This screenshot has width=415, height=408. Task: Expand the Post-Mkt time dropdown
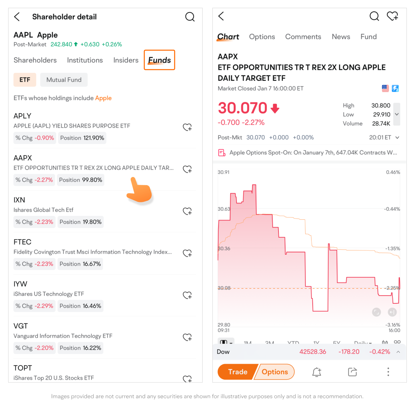(397, 137)
